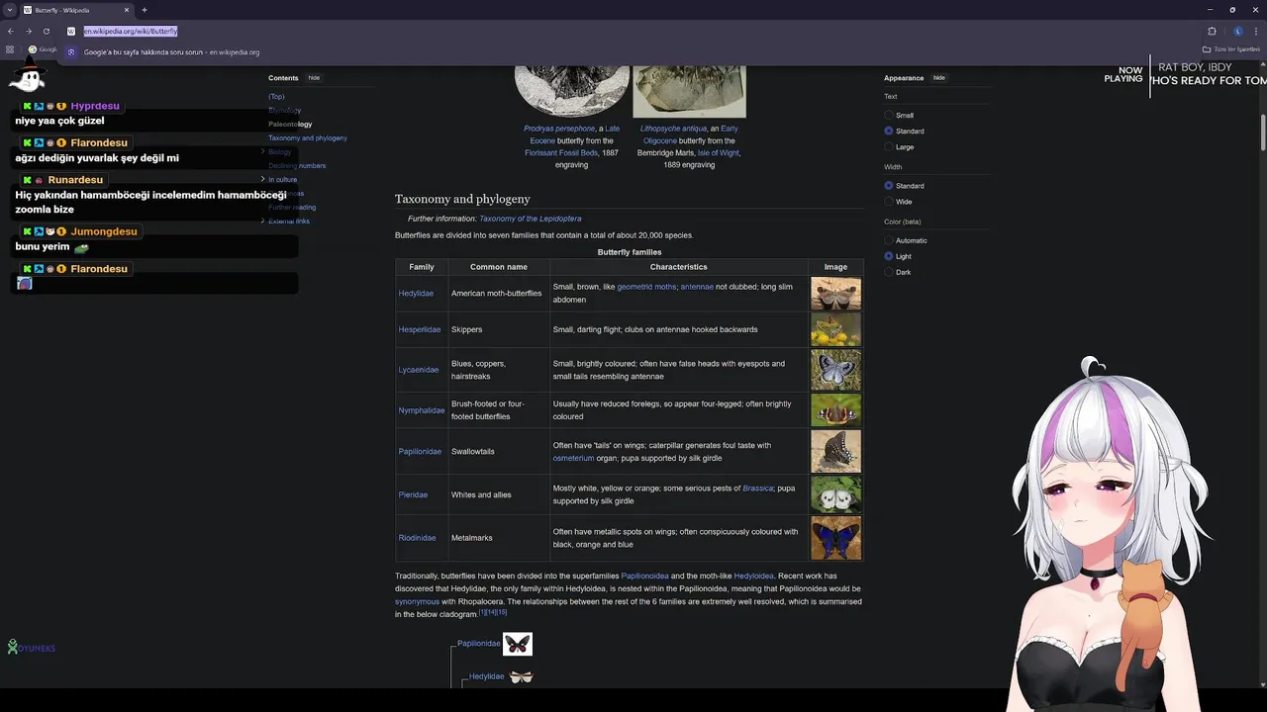Select Small text size

coord(889,116)
